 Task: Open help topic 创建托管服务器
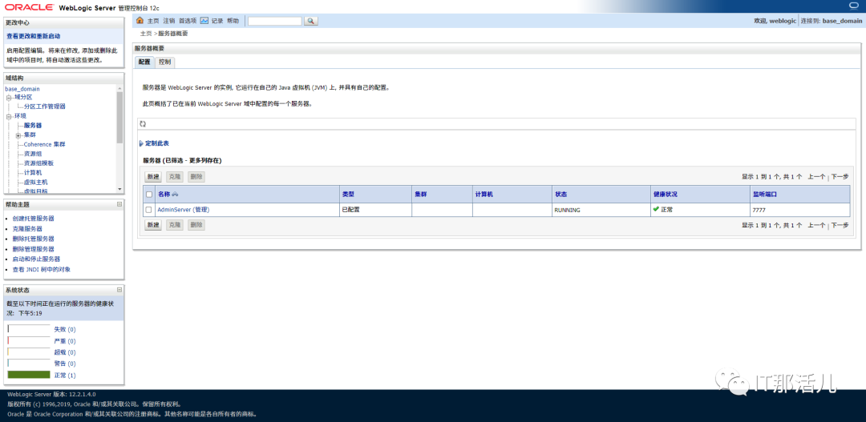tap(33, 219)
